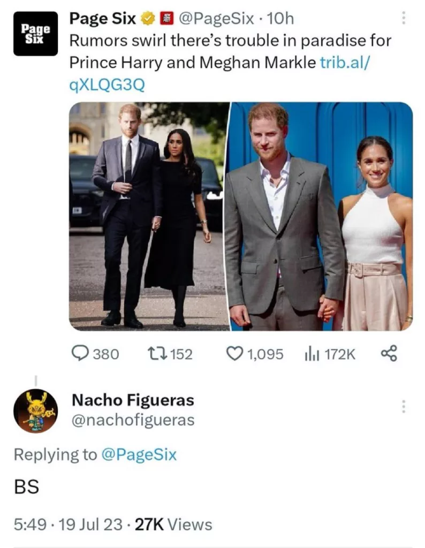Open Page Six profile avatar
This screenshot has width=425, height=548.
point(35,33)
